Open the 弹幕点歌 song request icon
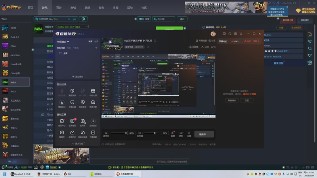Image resolution: width=317 pixels, height=178 pixels. 93,102
